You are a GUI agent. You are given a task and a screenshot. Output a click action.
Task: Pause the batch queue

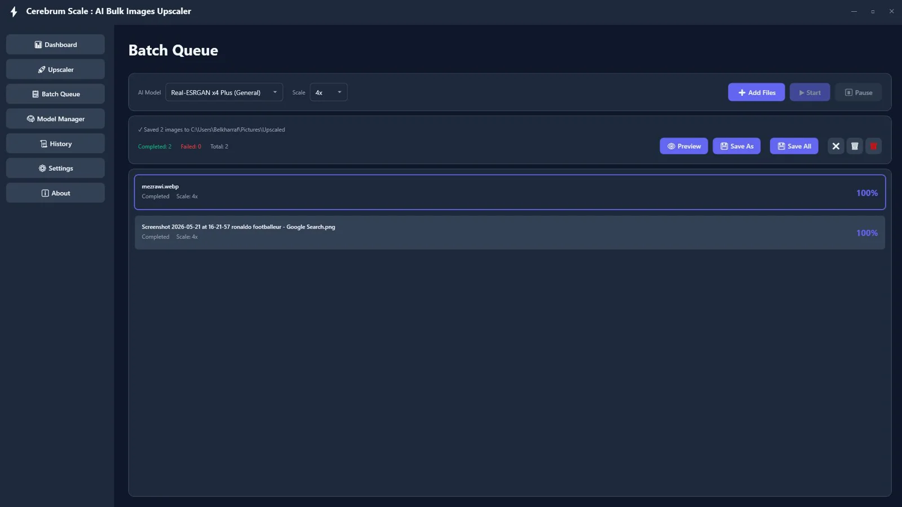pyautogui.click(x=858, y=92)
